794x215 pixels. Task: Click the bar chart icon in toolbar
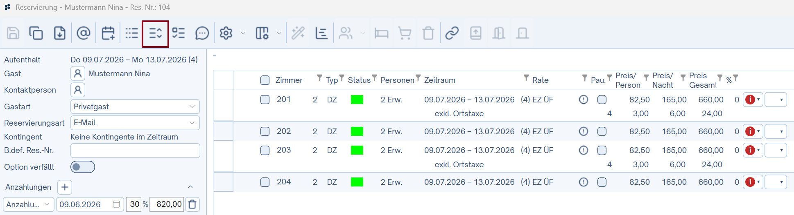[321, 33]
